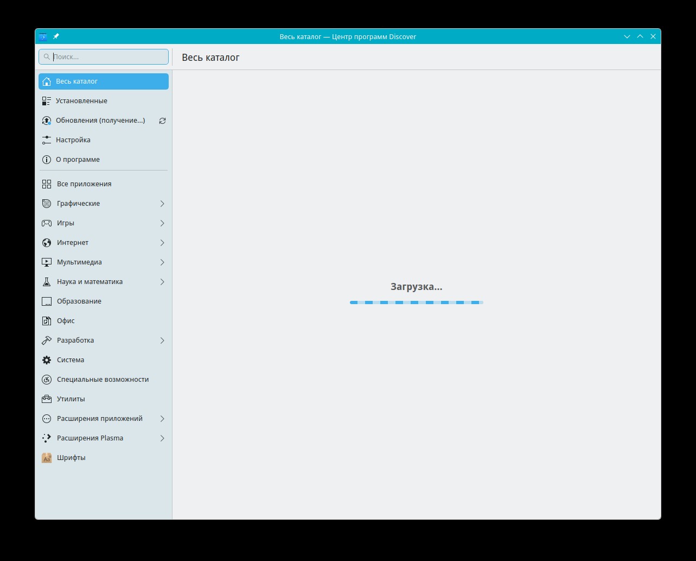Screen dimensions: 696x561
Task: Click the Система gear icon
Action: pos(47,360)
